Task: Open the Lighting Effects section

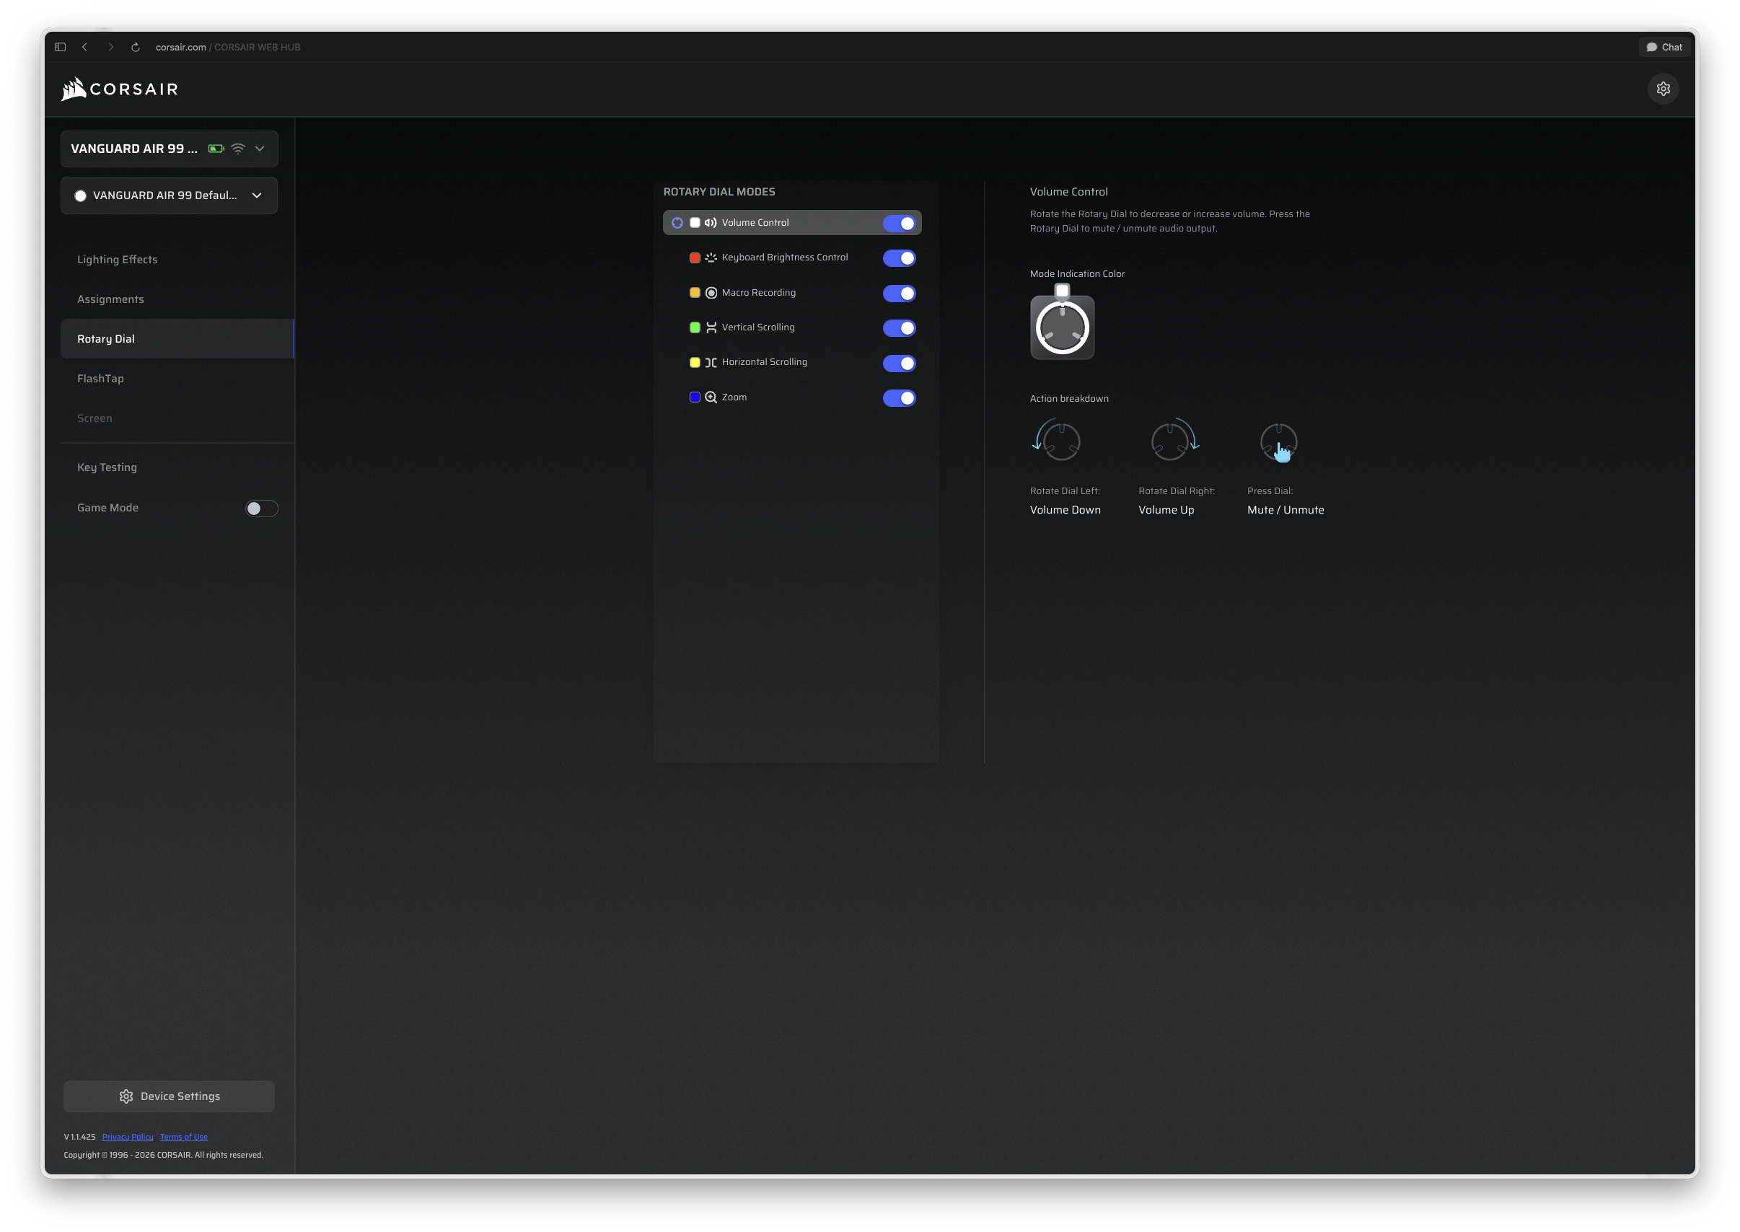Action: pyautogui.click(x=118, y=260)
